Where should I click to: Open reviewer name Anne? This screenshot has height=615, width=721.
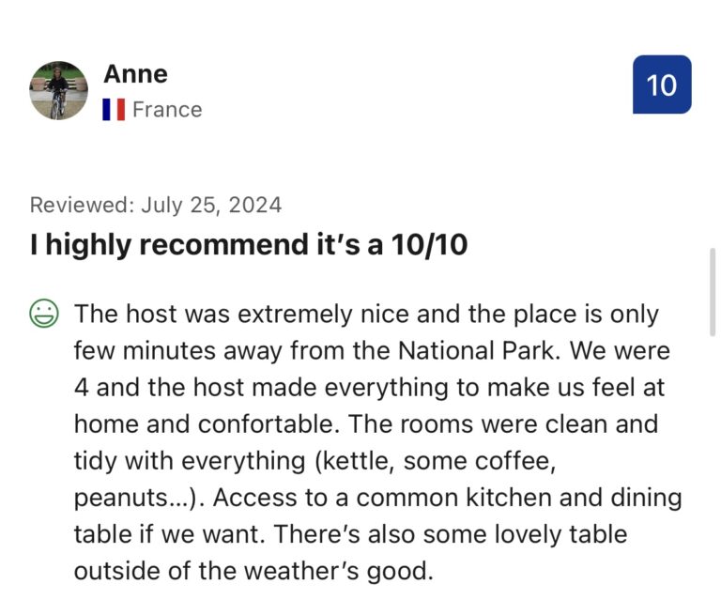[x=135, y=73]
